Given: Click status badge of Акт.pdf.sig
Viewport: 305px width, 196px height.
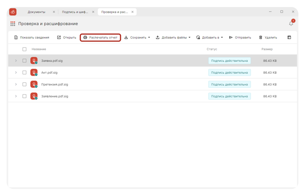Looking at the screenshot, I should pyautogui.click(x=229, y=72).
